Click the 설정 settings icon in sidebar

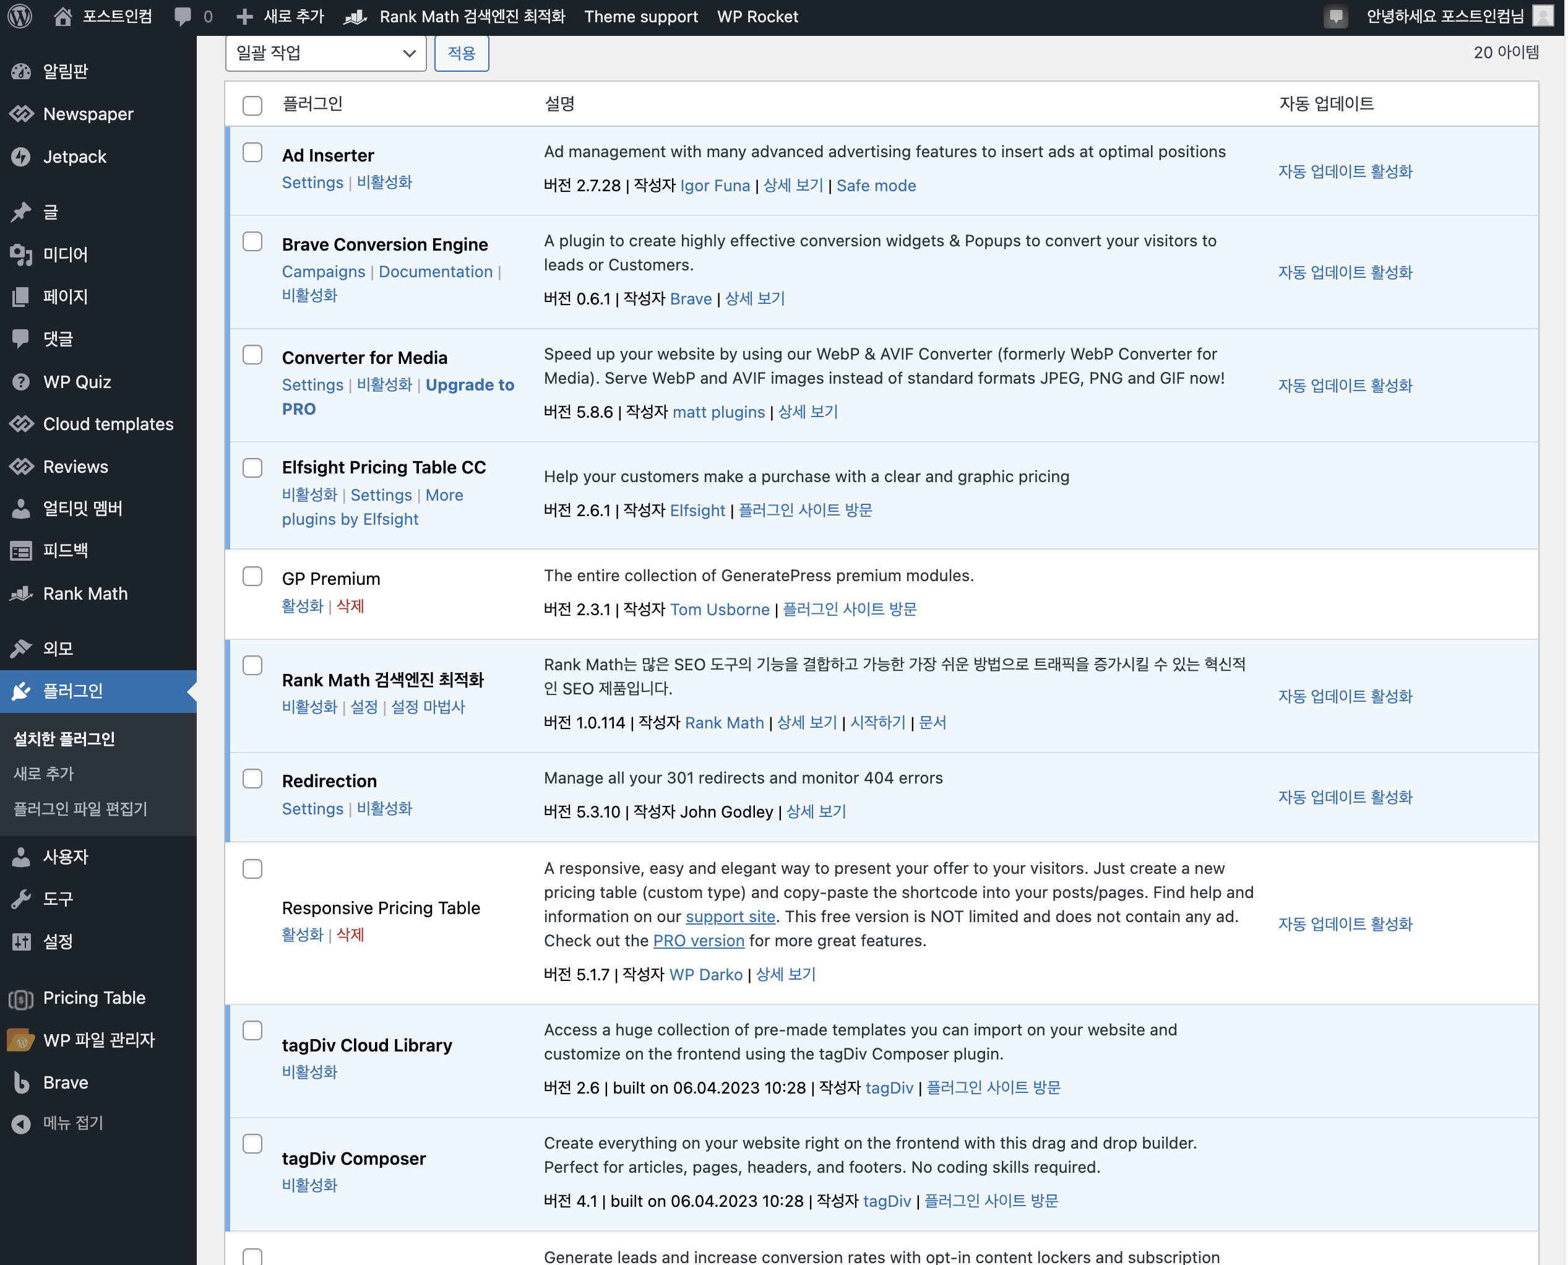21,941
